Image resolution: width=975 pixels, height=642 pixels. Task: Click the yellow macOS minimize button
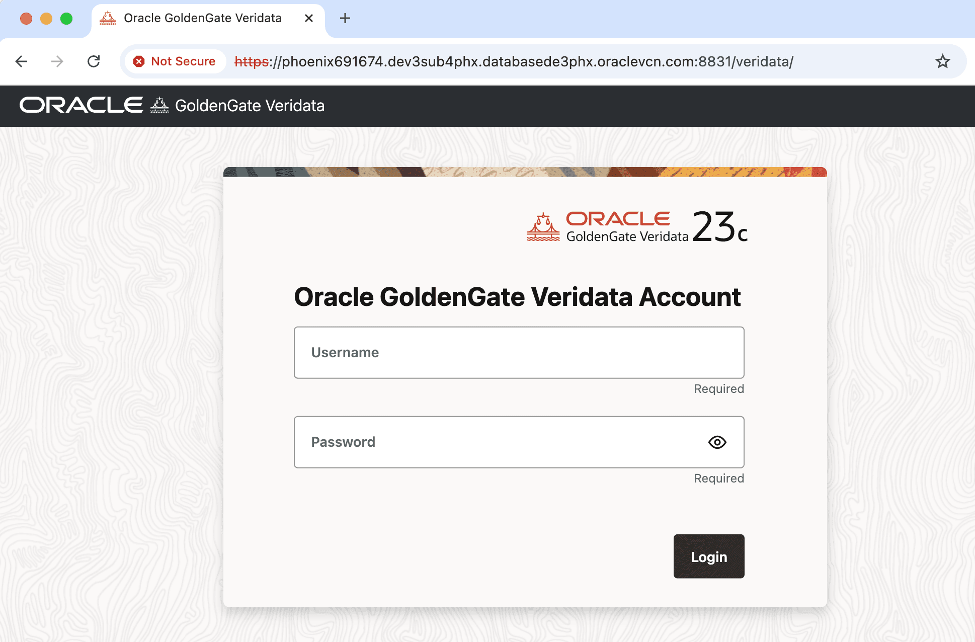(46, 19)
